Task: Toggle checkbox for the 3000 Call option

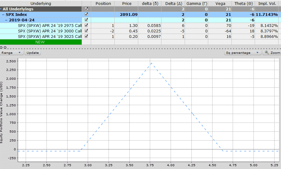Action: pyautogui.click(x=86, y=31)
